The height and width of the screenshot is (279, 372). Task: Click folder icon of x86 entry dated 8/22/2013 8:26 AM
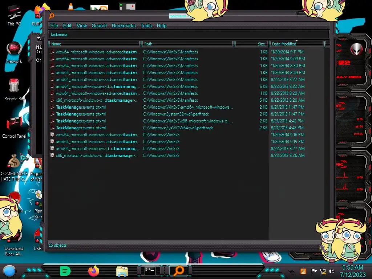pyautogui.click(x=52, y=155)
